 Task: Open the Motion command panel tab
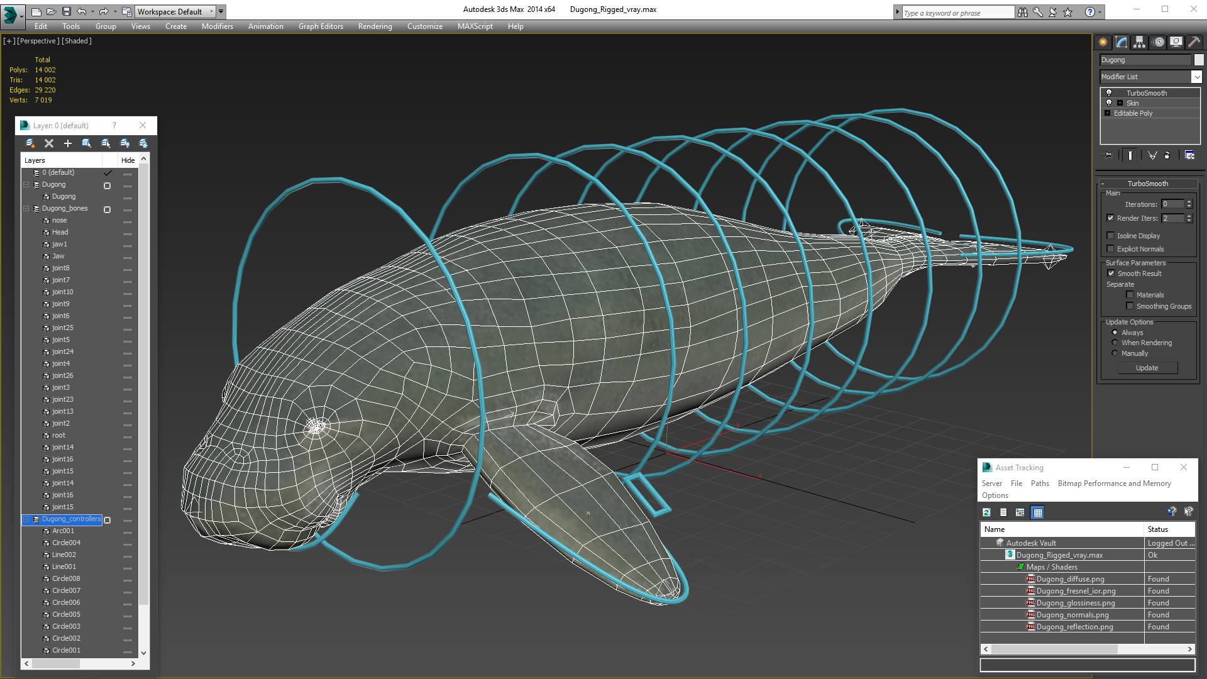[1158, 42]
